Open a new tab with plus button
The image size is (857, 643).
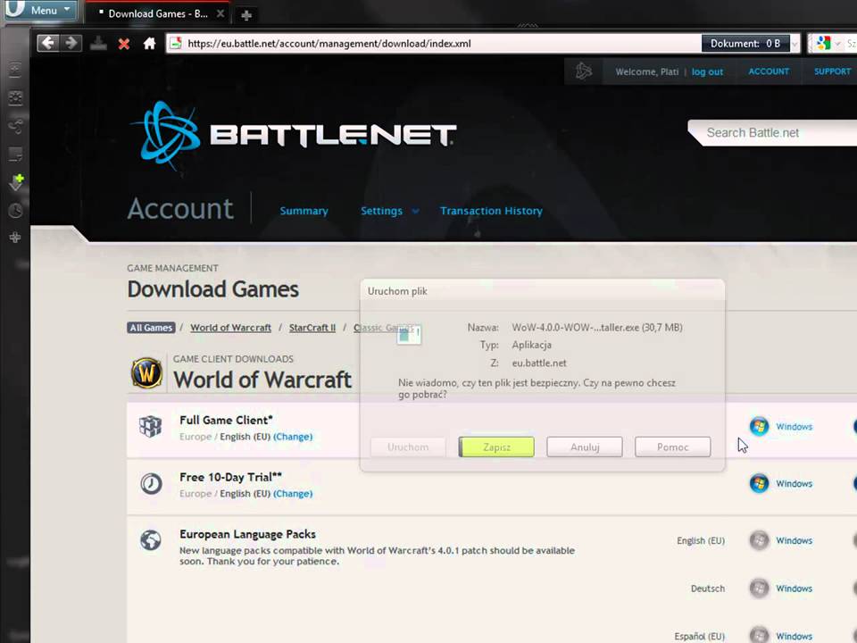[x=246, y=15]
